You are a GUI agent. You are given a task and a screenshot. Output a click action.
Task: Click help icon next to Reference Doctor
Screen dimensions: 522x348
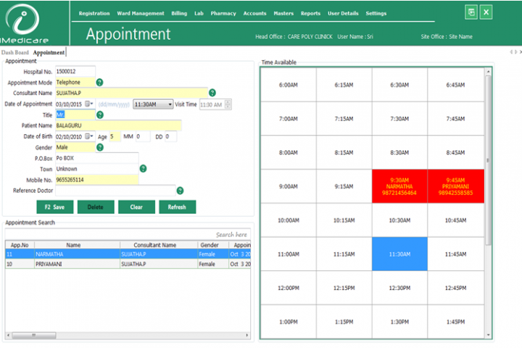[180, 191]
